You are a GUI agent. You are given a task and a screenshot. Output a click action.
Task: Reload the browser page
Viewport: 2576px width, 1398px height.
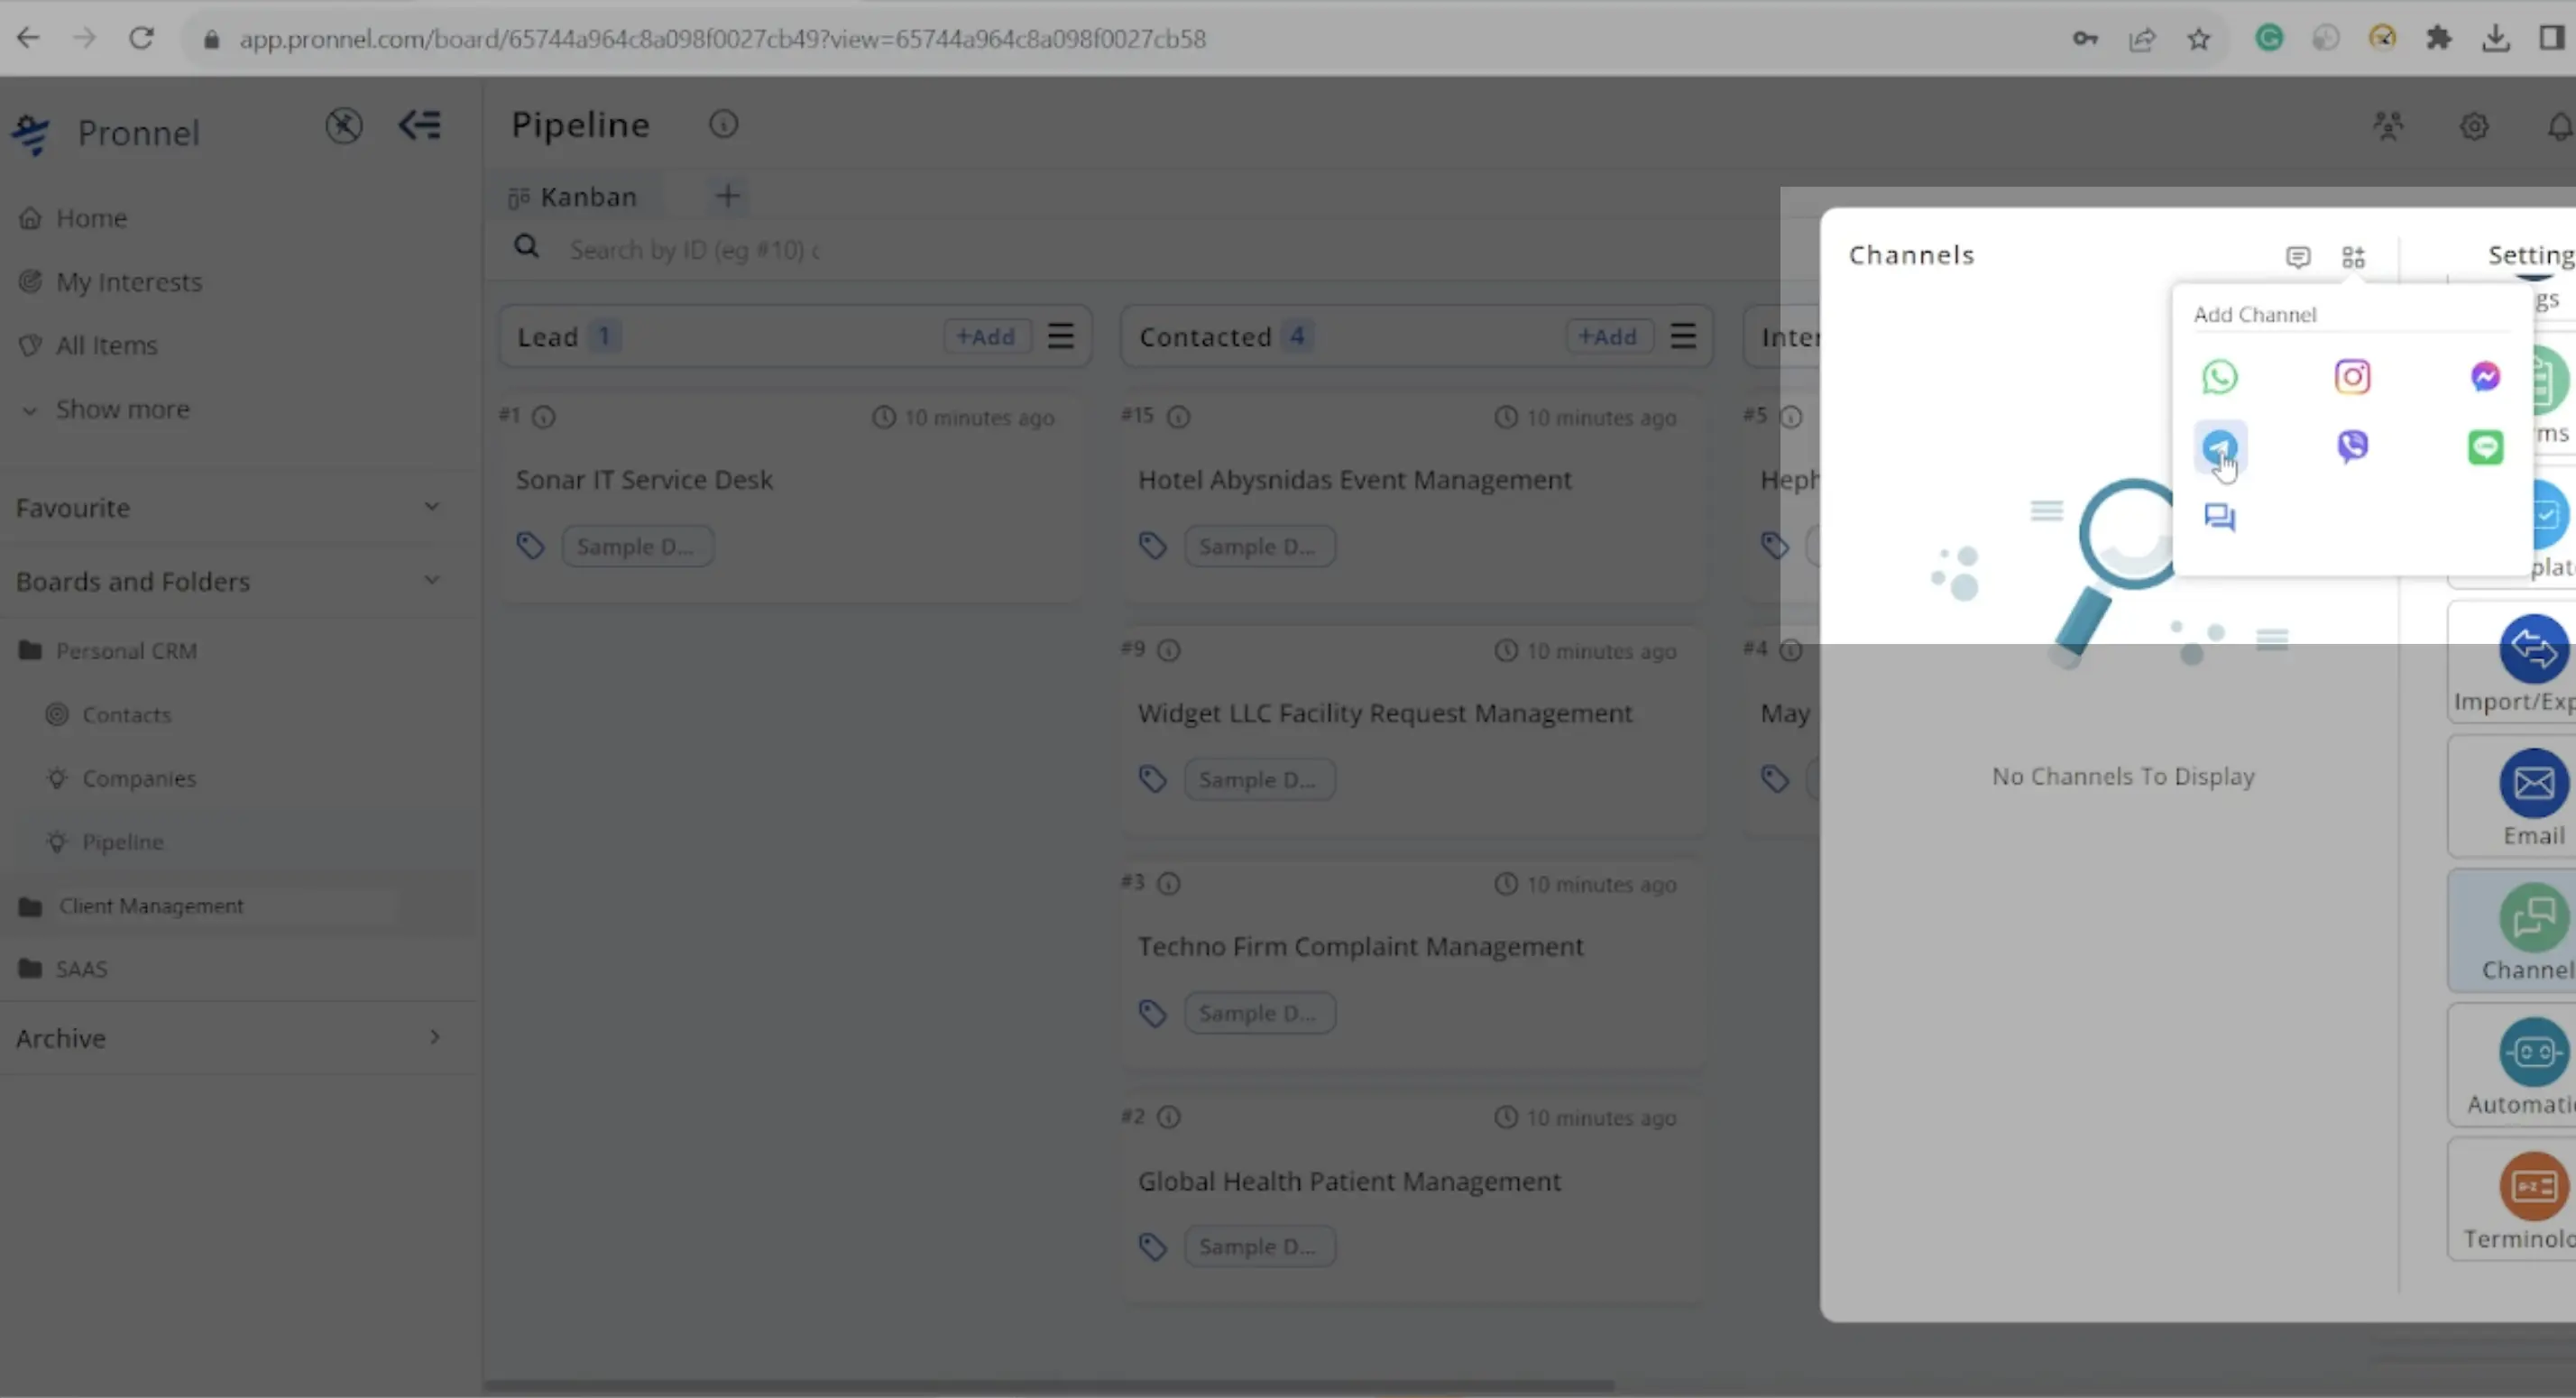tap(141, 38)
